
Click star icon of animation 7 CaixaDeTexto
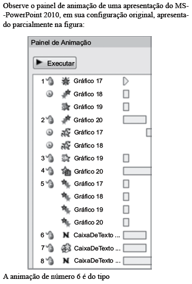coord(66,248)
